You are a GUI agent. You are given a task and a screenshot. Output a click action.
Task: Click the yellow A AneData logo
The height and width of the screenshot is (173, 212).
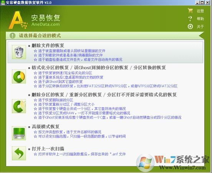tap(18, 20)
